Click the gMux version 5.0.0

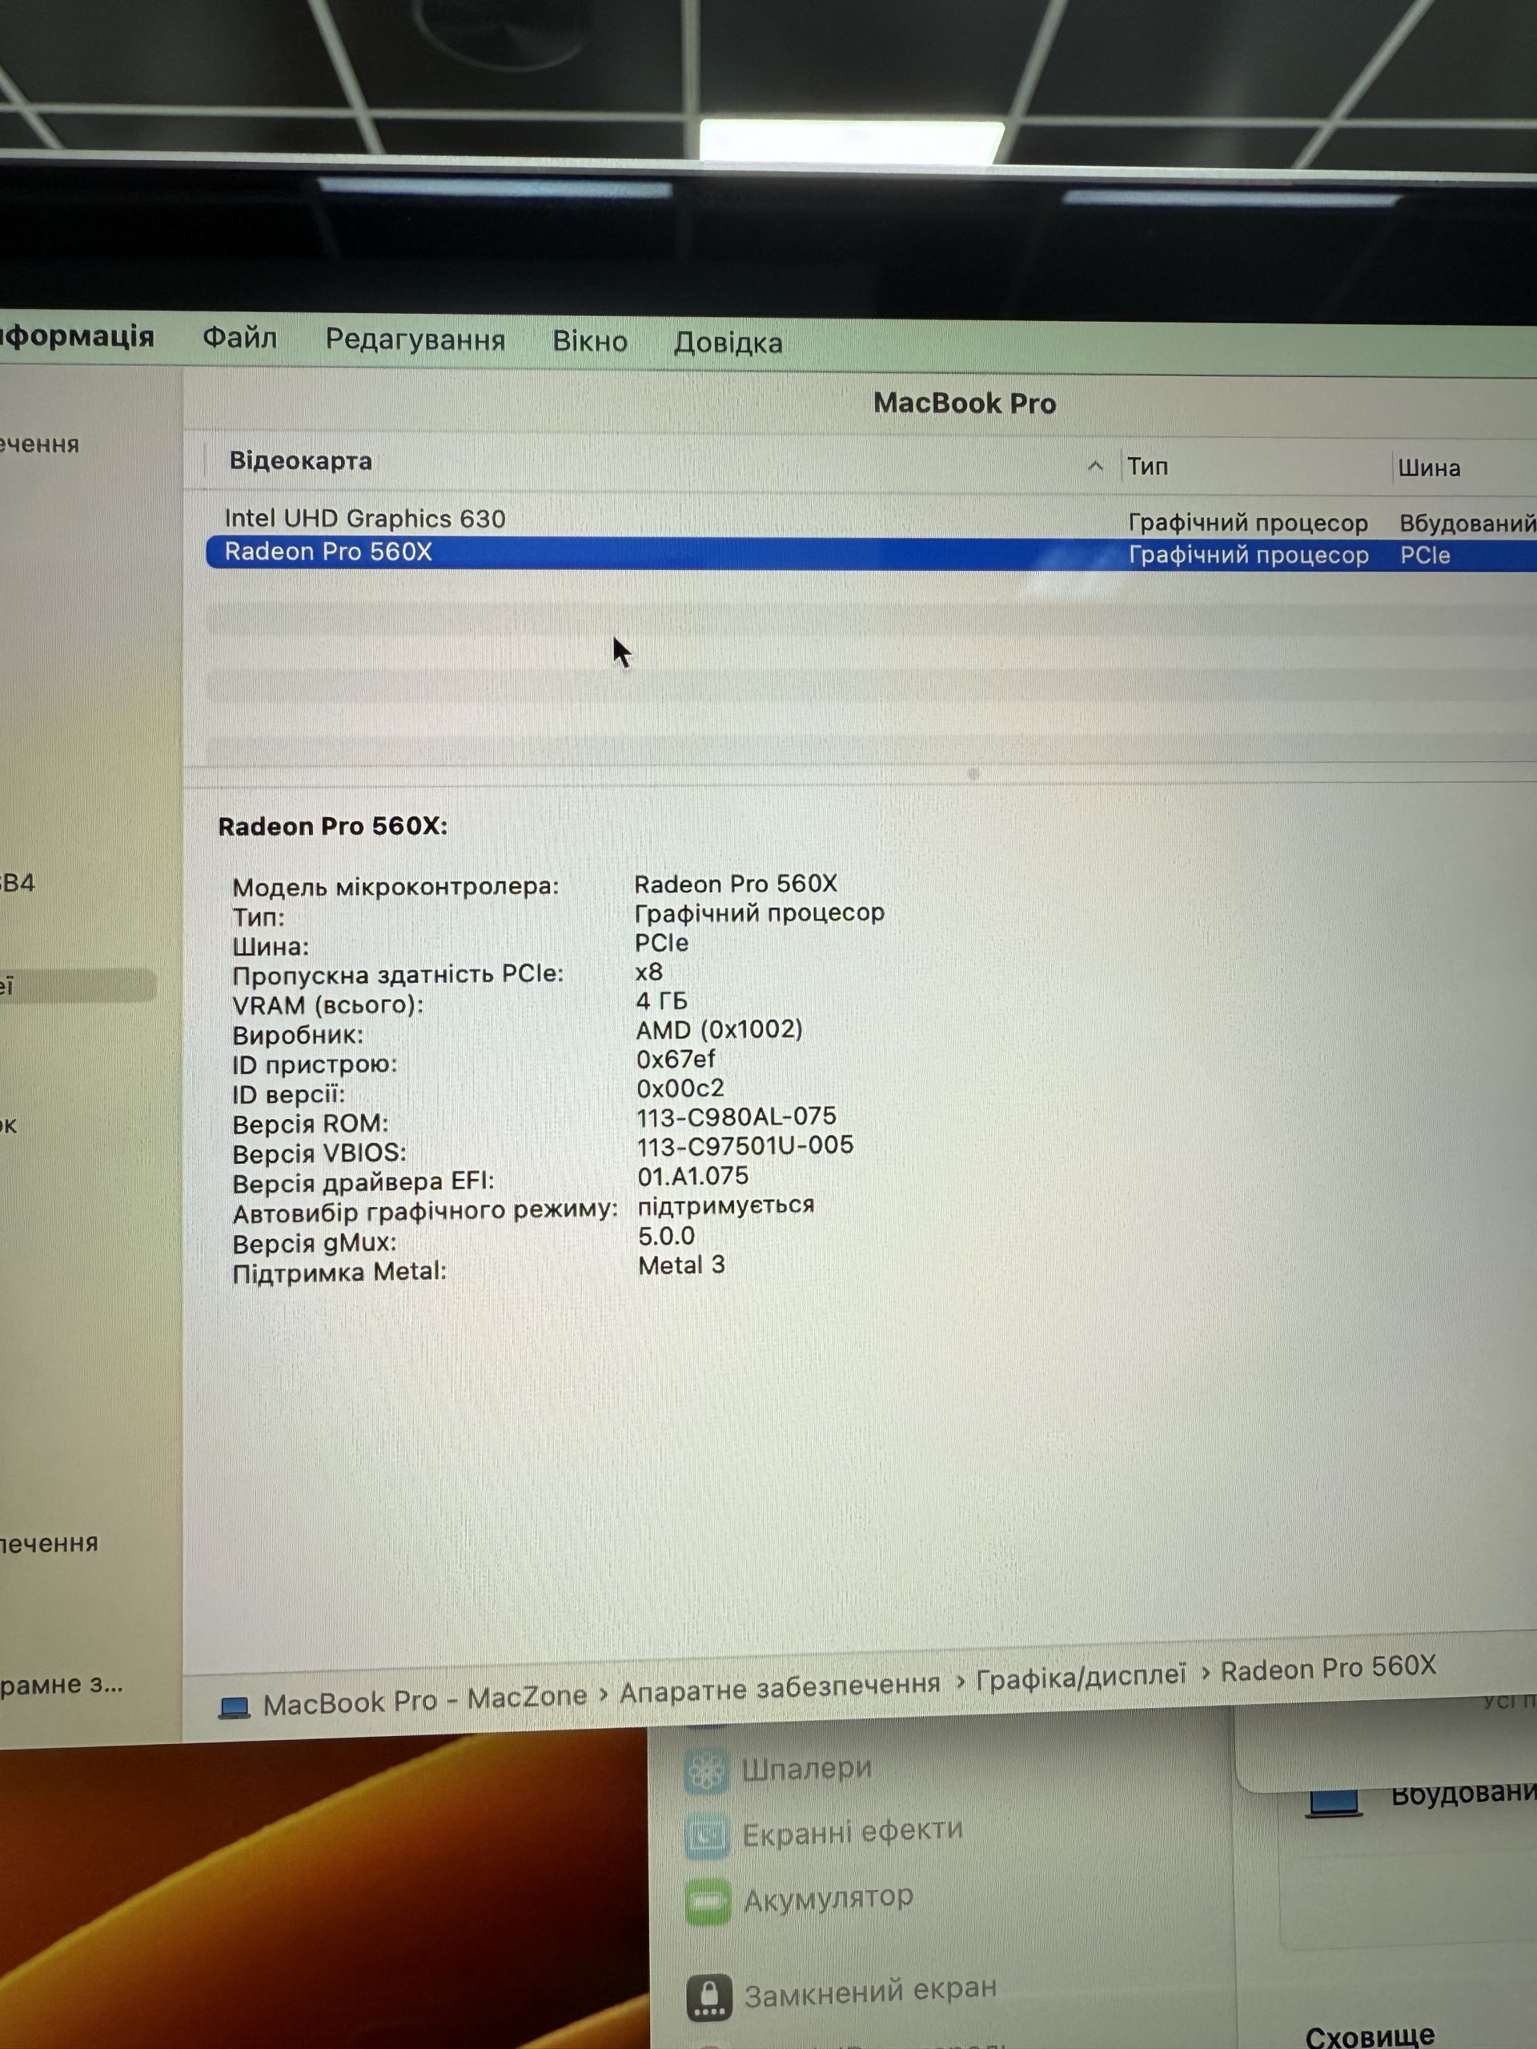(666, 1236)
